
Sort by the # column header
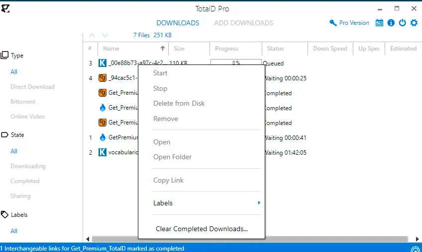coord(90,49)
